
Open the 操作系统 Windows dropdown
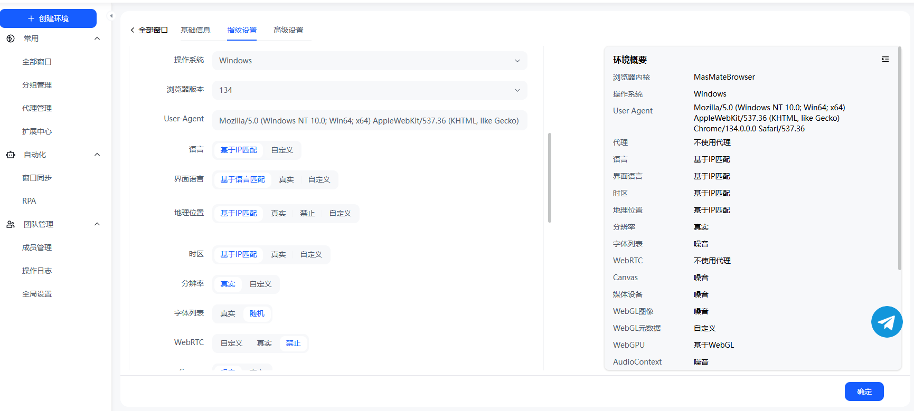tap(369, 61)
